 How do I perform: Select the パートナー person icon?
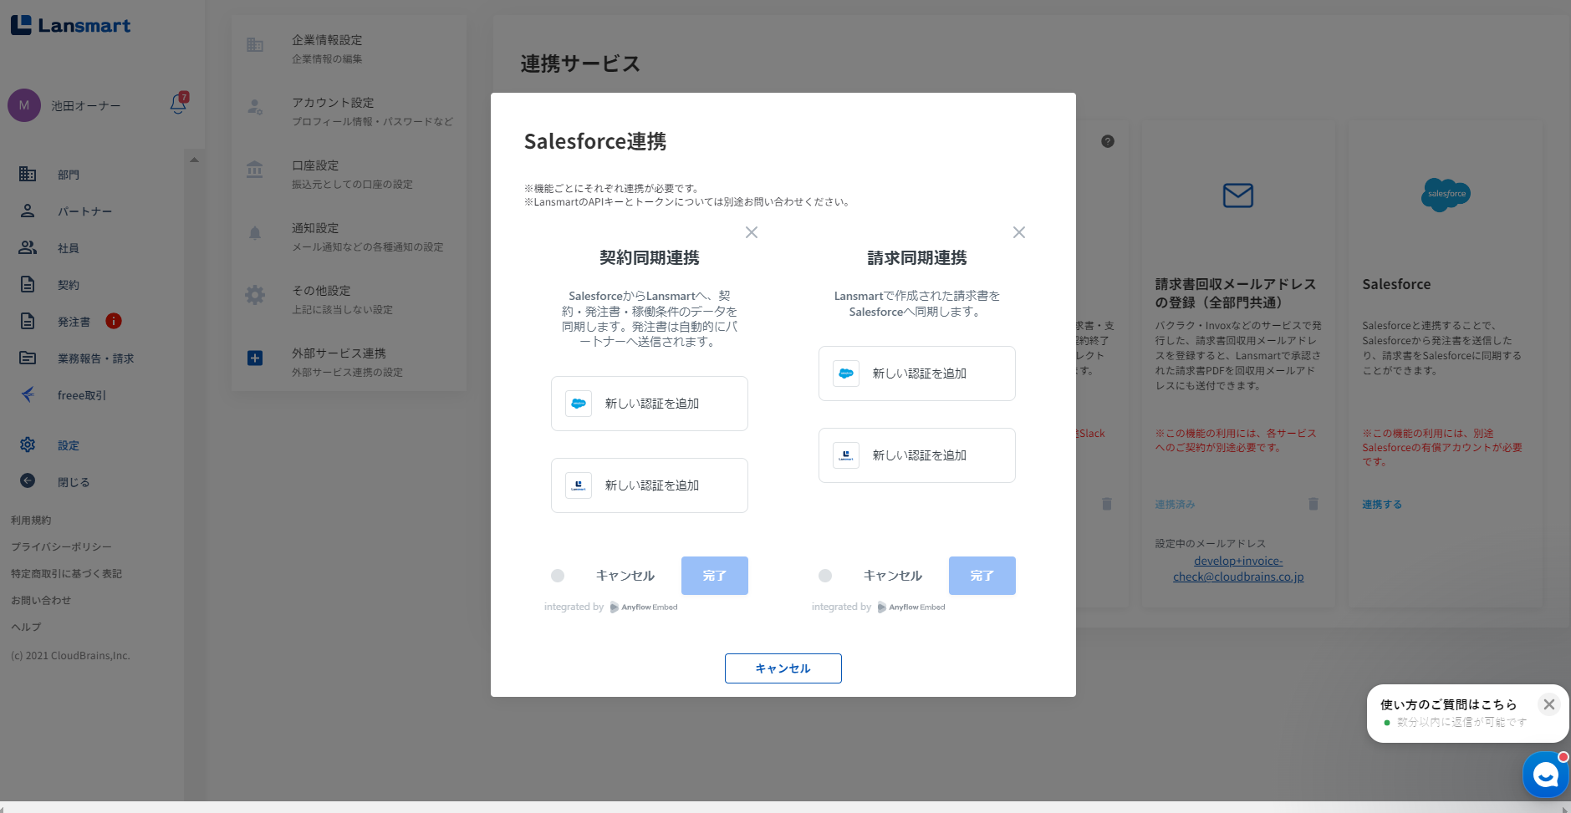tap(28, 211)
